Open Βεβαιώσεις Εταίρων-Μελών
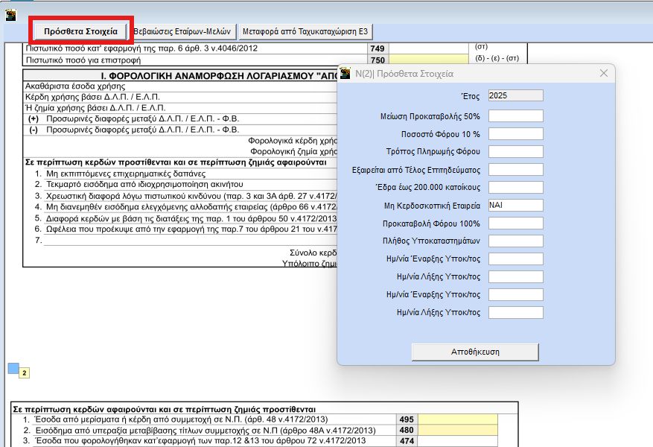The height and width of the screenshot is (447, 653). point(184,31)
